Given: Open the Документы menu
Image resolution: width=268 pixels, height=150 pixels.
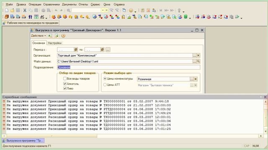Looking at the screenshot, I should (69, 5).
